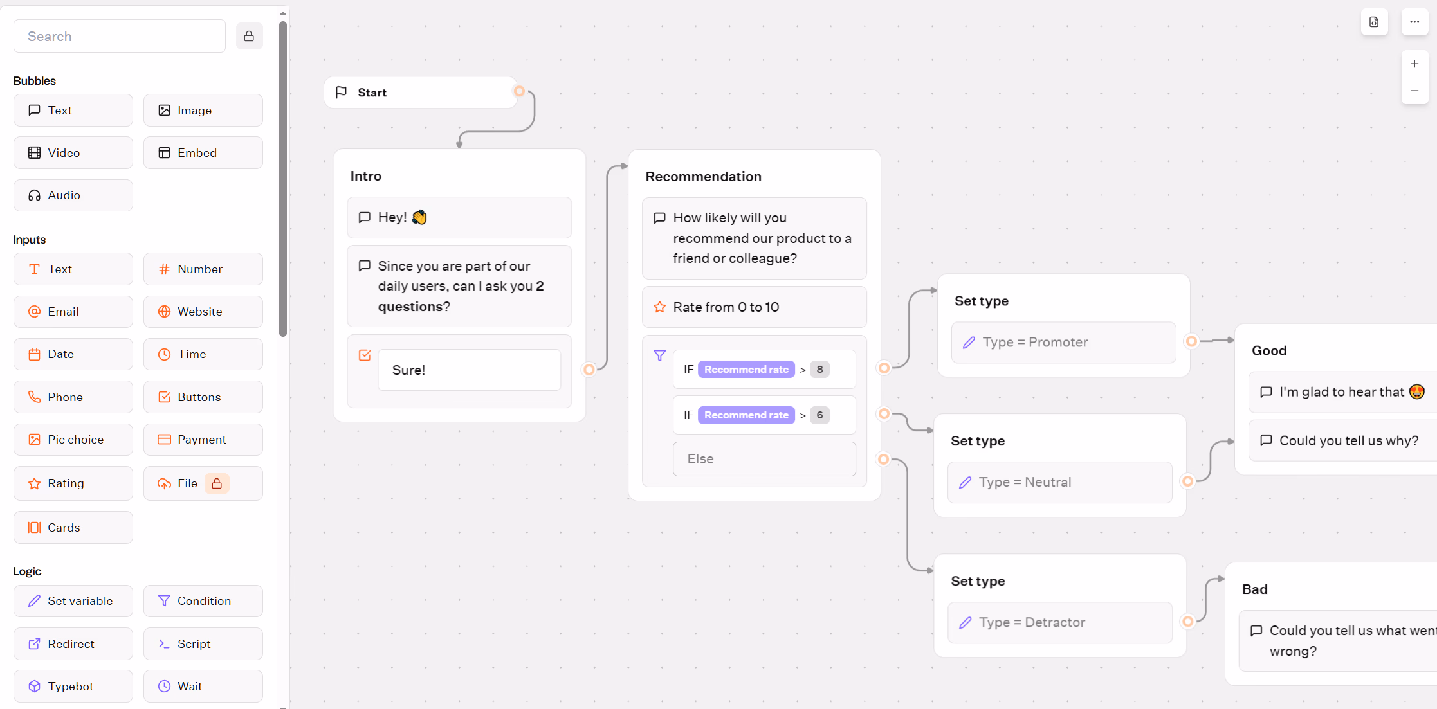
Task: Select the Audio bubble block
Action: tap(73, 195)
